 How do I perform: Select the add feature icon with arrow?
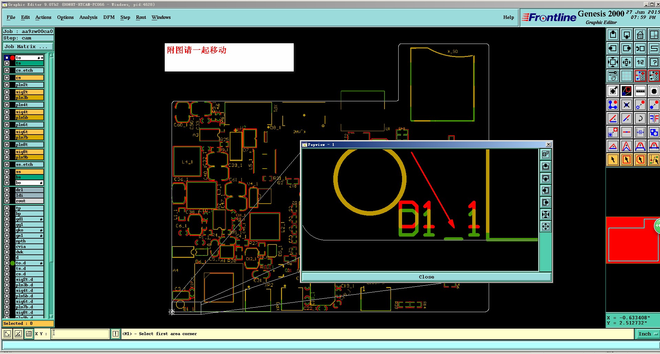[613, 91]
